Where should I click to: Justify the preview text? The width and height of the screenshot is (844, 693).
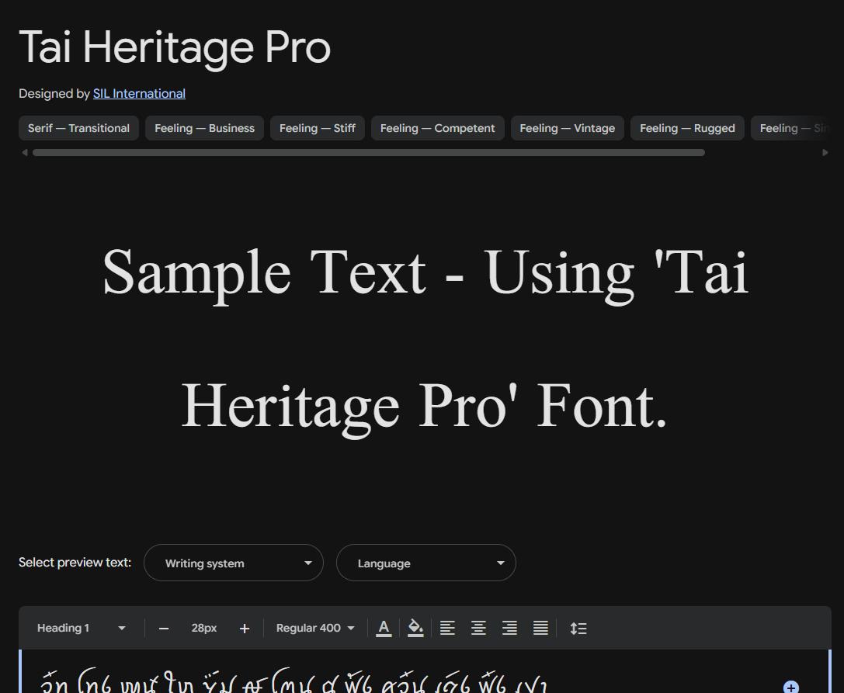[540, 628]
